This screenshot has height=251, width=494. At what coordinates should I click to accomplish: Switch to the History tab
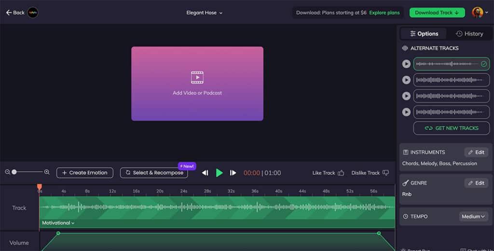[469, 33]
